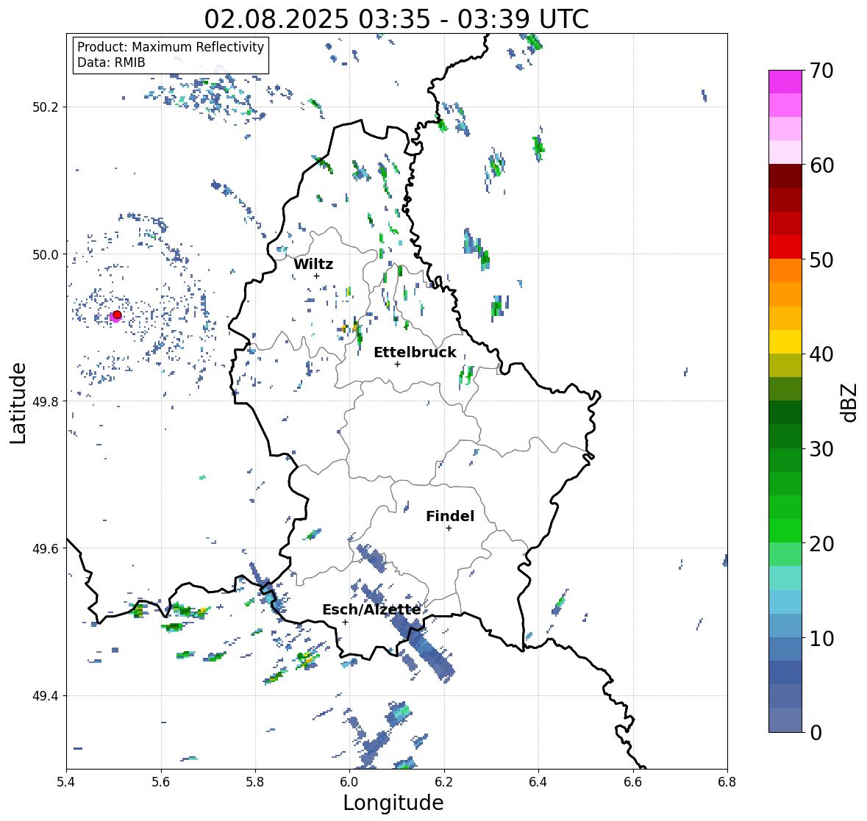
Task: Click the red dot marker near 5.5 longitude
Action: point(117,315)
